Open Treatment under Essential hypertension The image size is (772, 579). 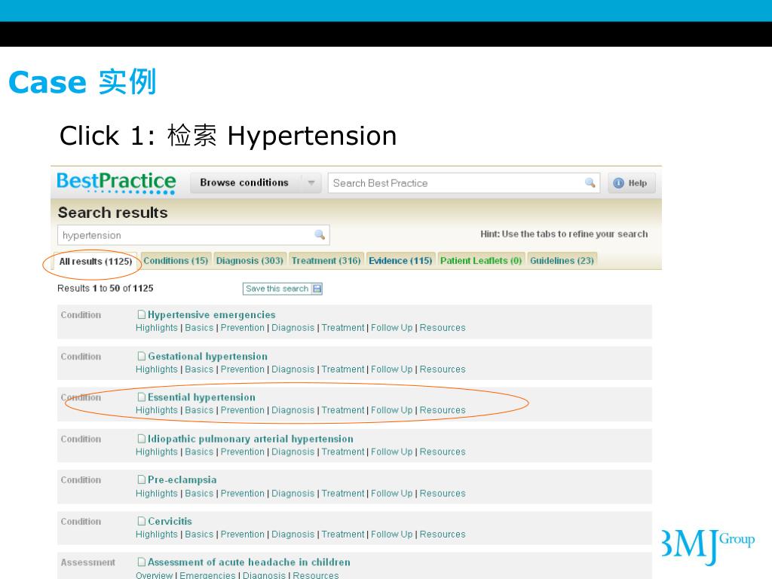[343, 409]
